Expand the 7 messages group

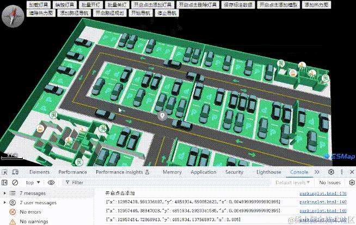[4, 193]
